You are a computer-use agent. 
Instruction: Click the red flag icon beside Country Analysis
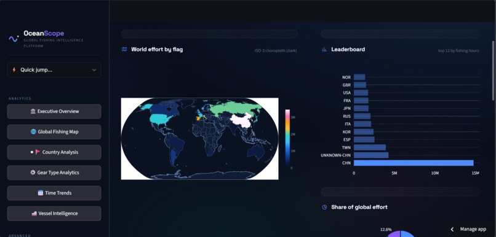tap(38, 152)
